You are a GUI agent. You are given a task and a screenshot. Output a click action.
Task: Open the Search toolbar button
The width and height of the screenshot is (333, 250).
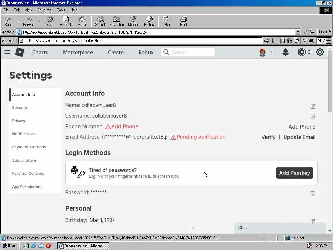click(100, 21)
